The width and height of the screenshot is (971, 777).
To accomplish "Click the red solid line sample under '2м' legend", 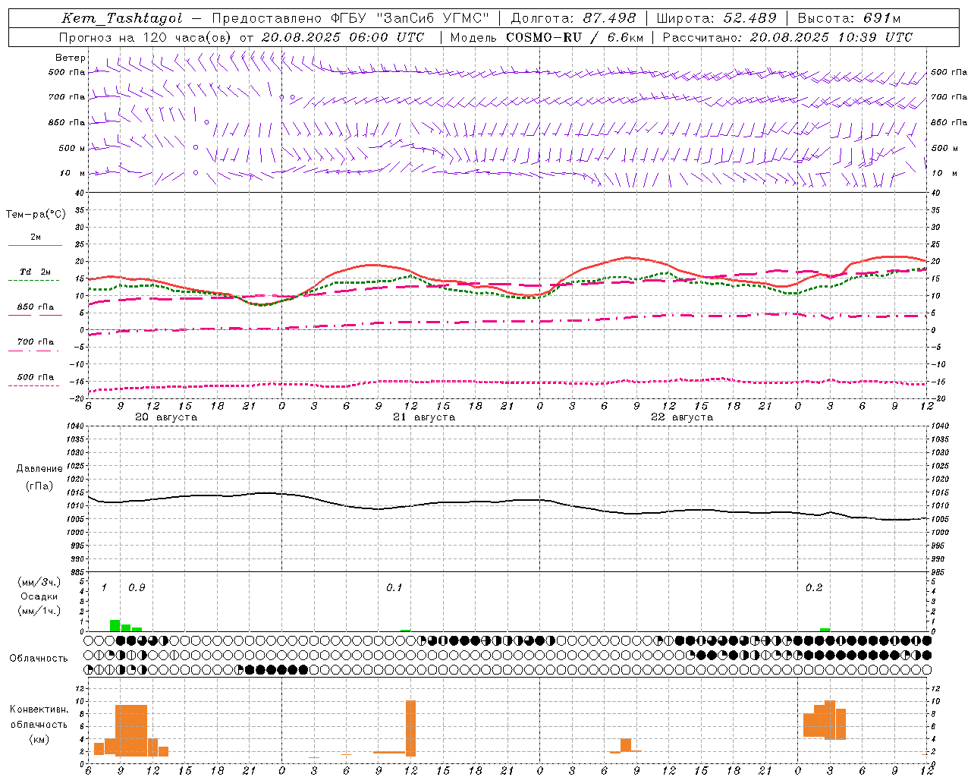I will [35, 245].
